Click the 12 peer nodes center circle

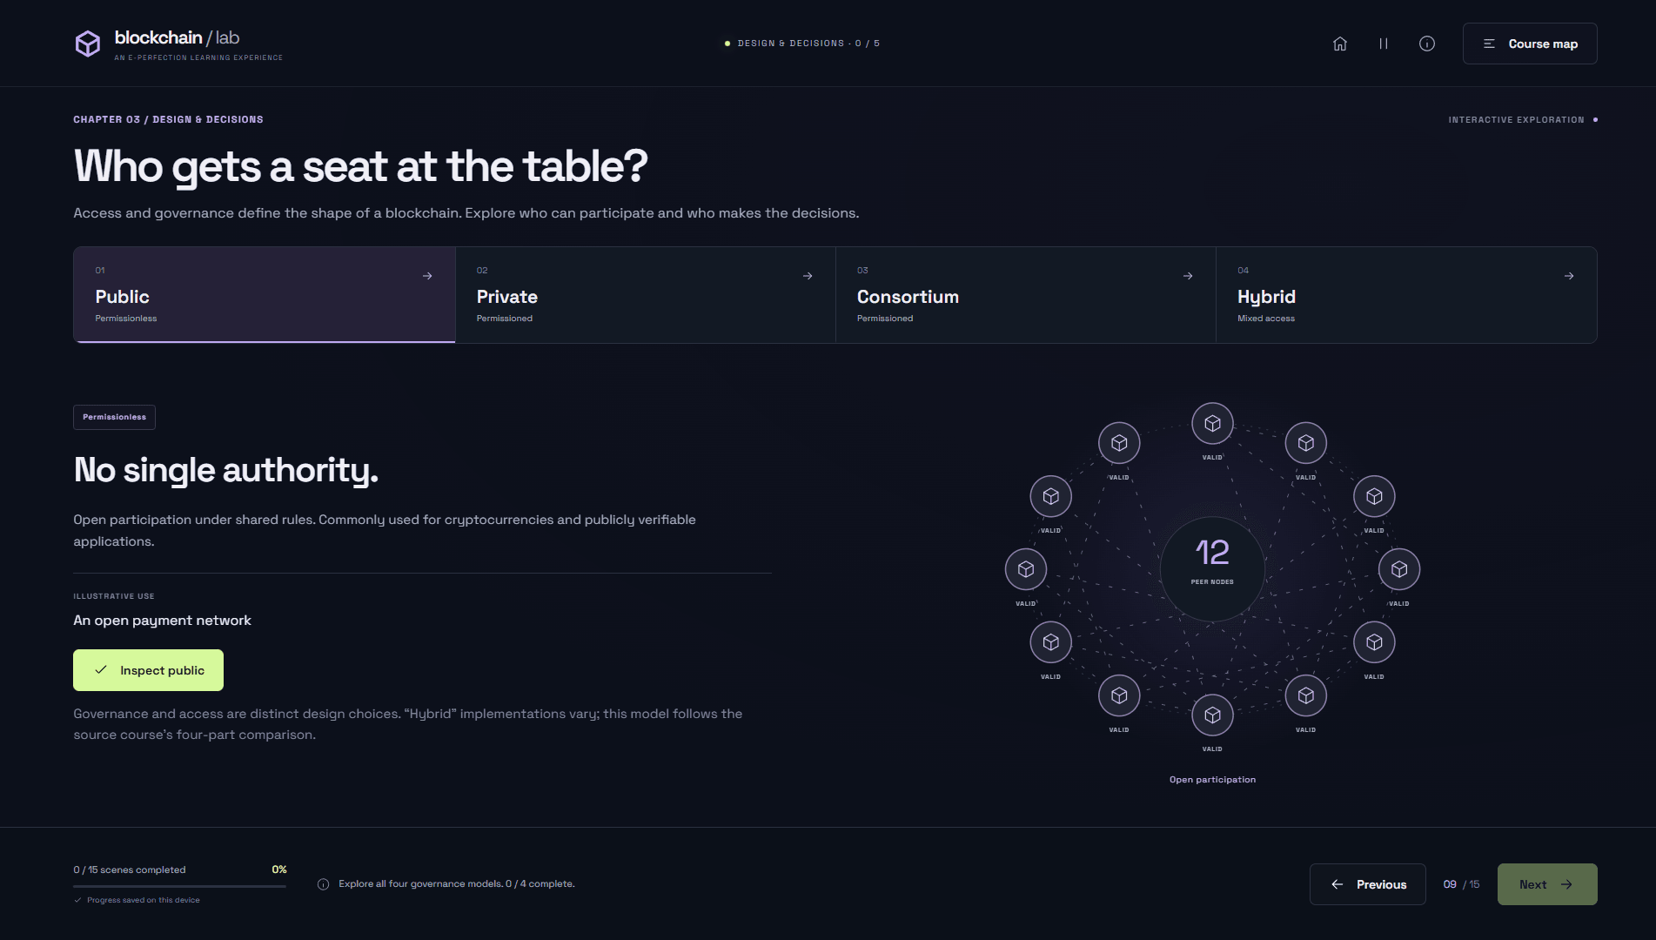click(x=1212, y=569)
